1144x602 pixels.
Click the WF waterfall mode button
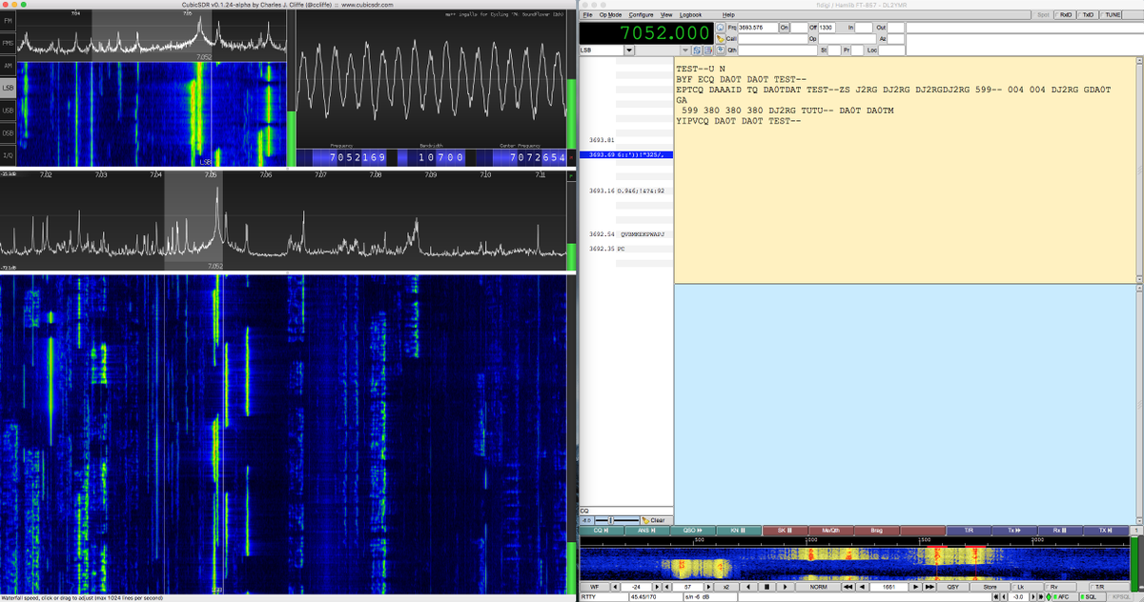click(593, 587)
